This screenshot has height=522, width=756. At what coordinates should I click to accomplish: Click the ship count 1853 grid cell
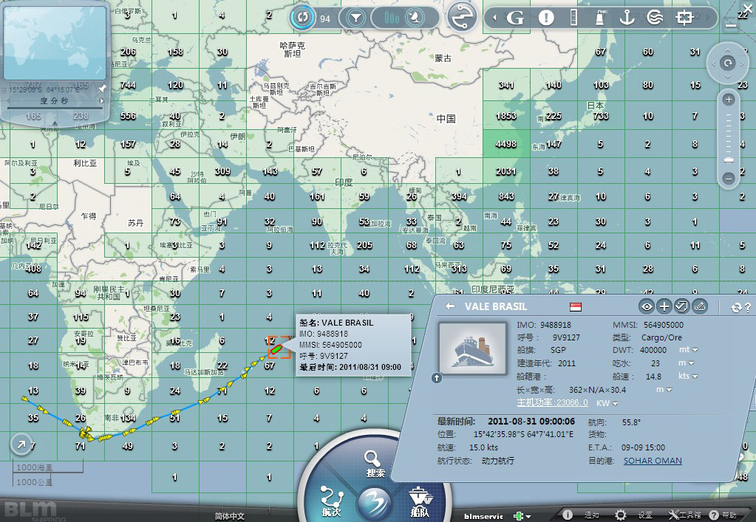pyautogui.click(x=505, y=116)
